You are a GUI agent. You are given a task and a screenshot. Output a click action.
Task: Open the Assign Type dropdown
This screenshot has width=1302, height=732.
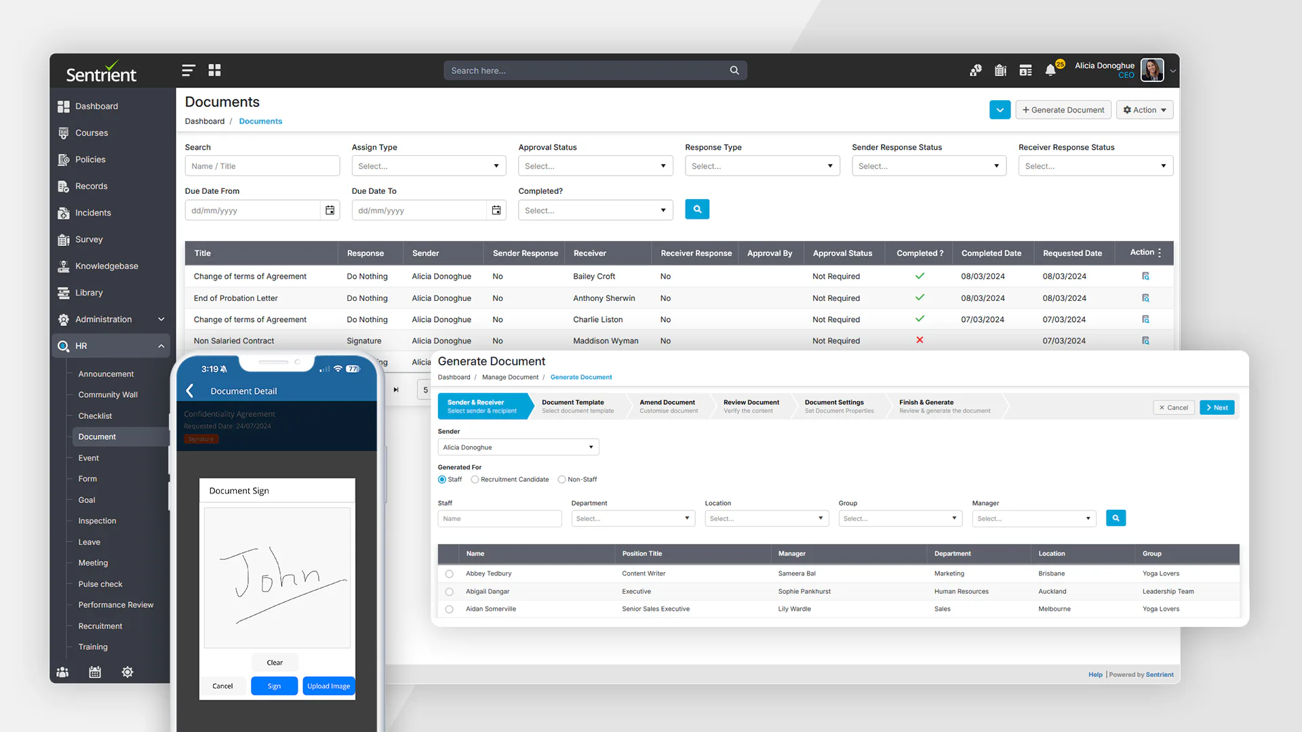tap(429, 166)
